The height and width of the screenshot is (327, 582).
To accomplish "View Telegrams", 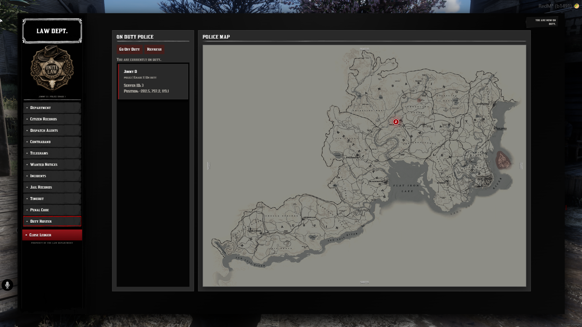I will (52, 153).
